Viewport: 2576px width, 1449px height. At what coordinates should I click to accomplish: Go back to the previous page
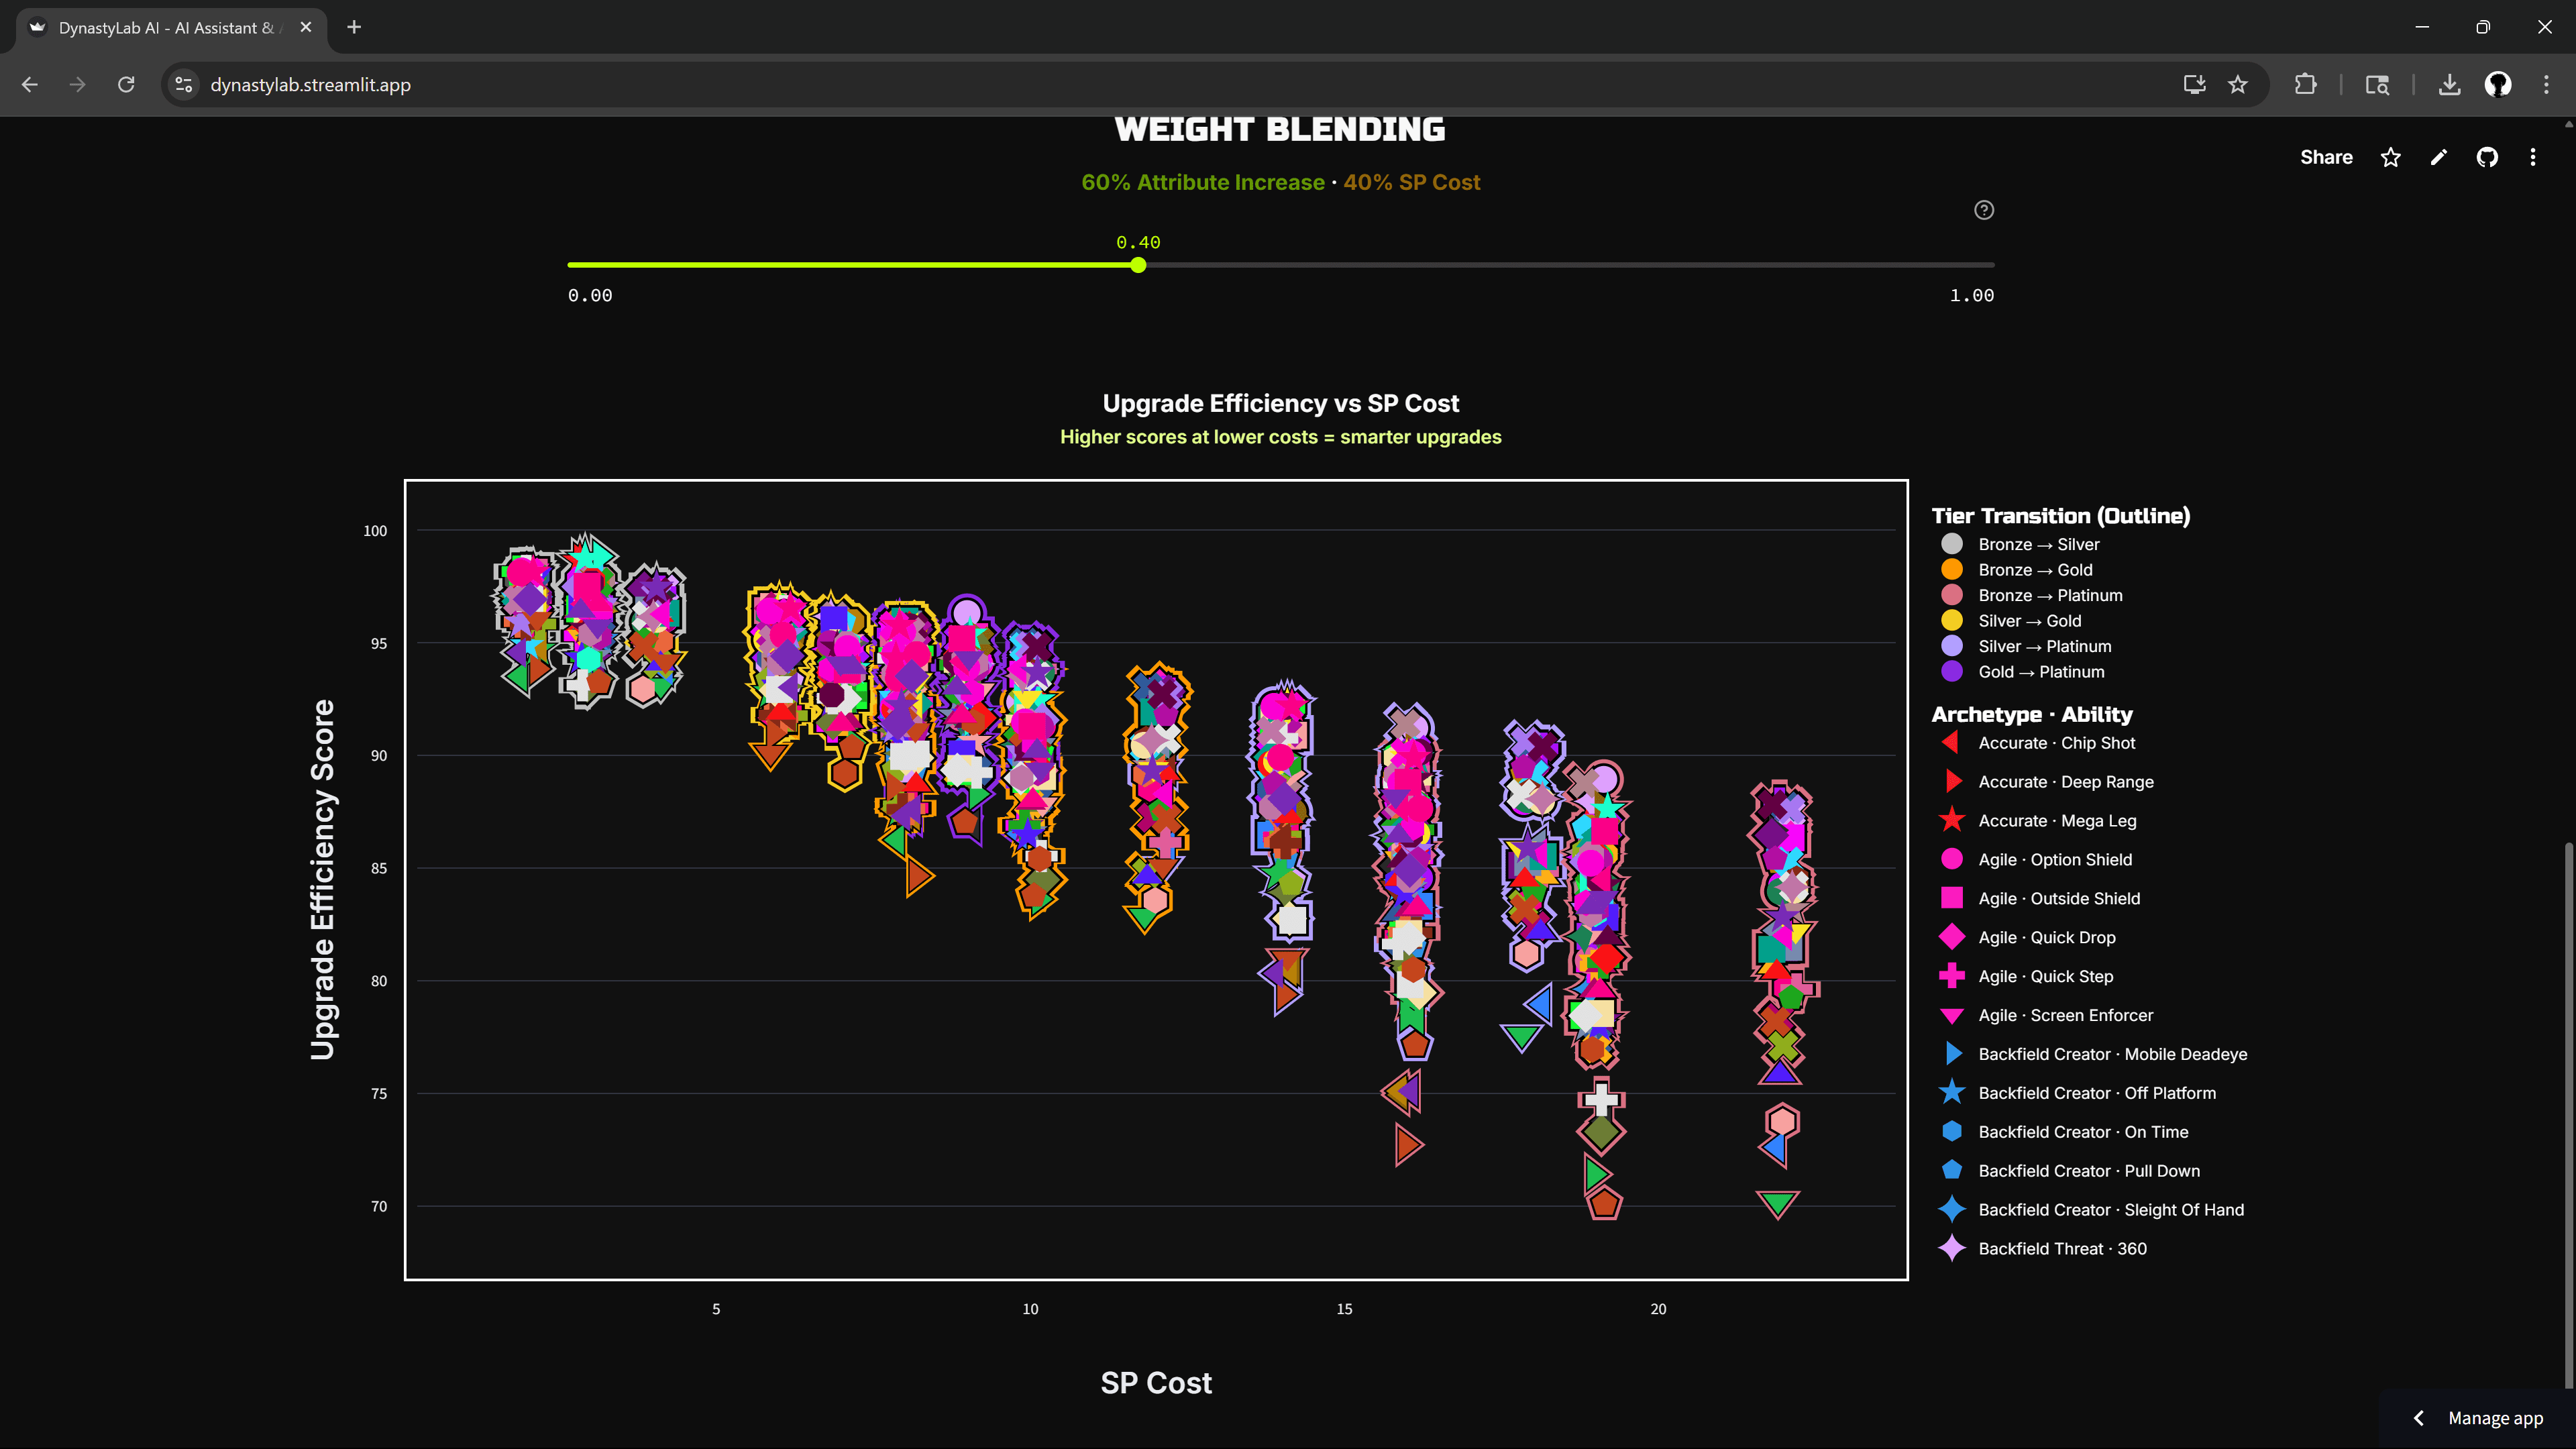(30, 85)
